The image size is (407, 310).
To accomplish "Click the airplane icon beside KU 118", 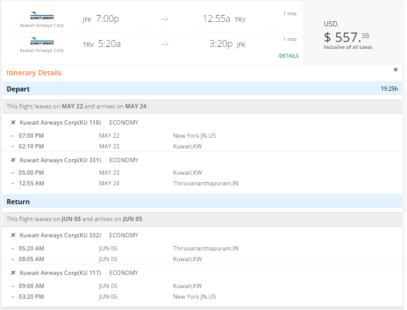I will [x=13, y=123].
